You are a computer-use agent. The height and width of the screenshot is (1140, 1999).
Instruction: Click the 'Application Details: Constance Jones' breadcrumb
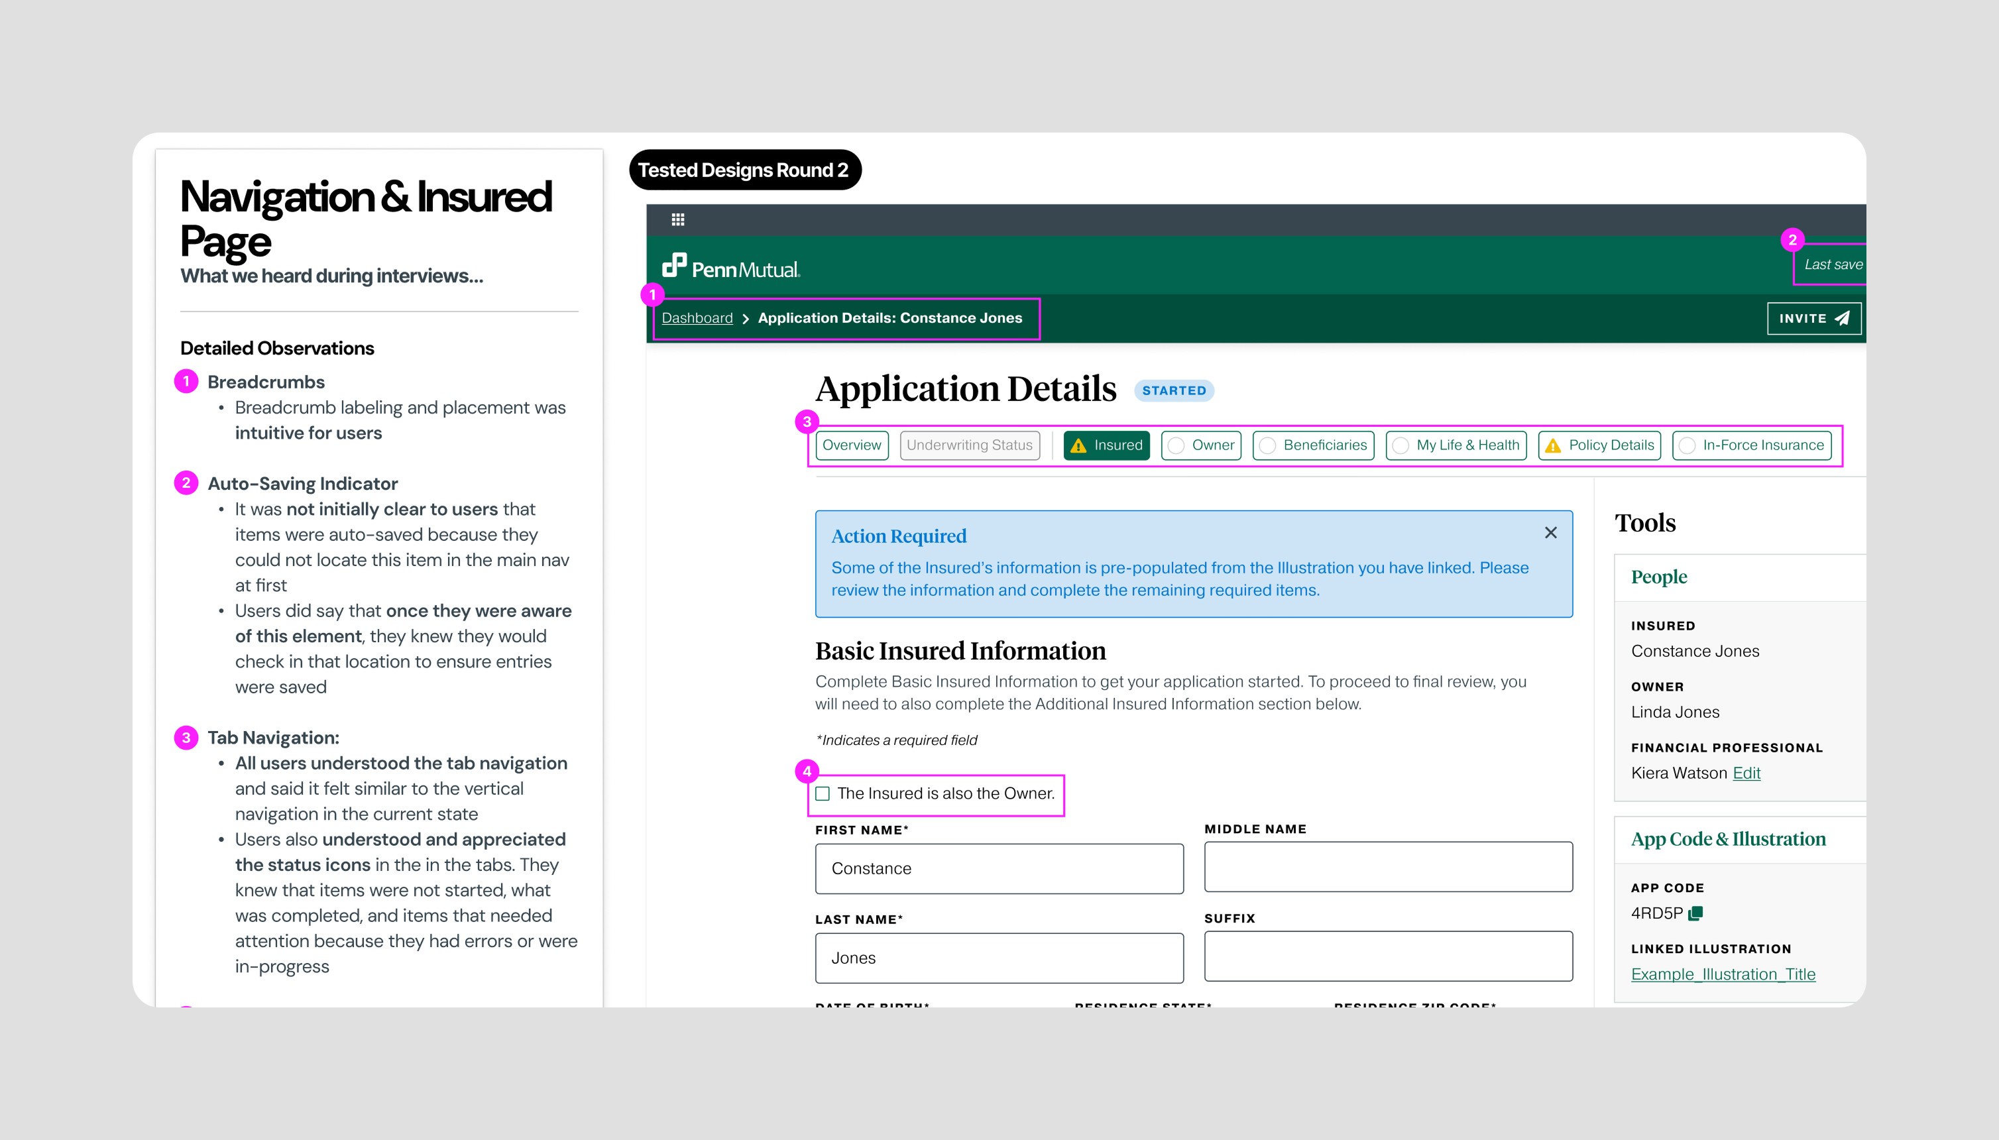pyautogui.click(x=889, y=318)
